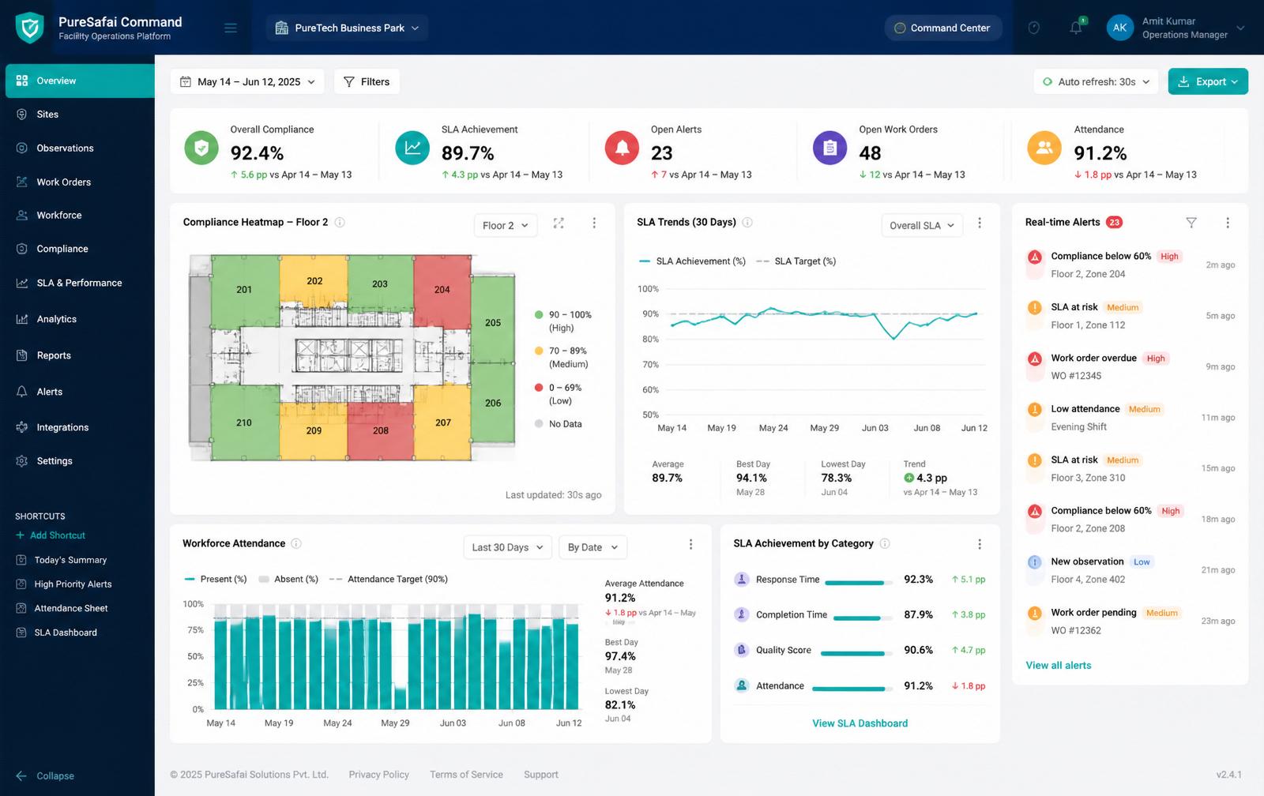Screen dimensions: 1264x796
Task: Open the Floor 2 selector dropdown
Action: [506, 226]
